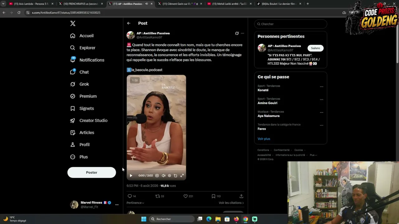Open Windows Start menu
Viewport: 399px width, 224px height.
tap(144, 219)
